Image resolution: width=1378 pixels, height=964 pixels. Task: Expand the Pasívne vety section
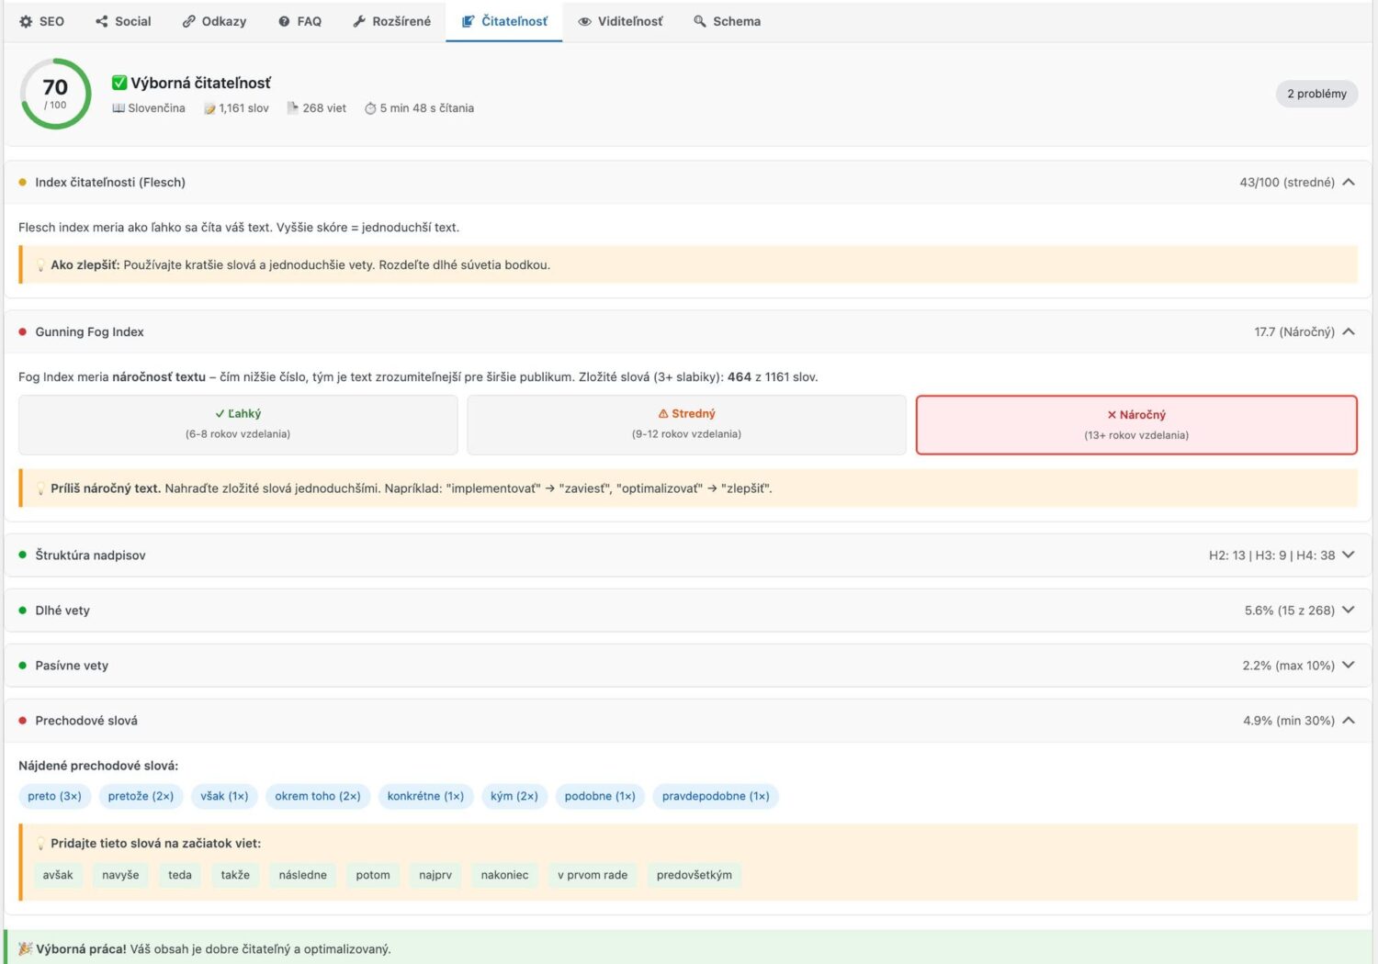[1349, 665]
